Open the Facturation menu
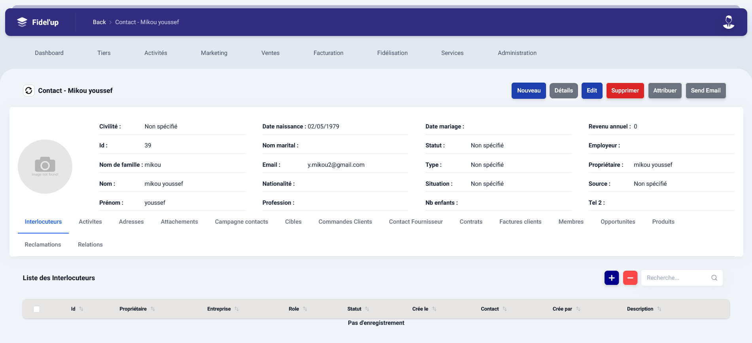The image size is (752, 343). pos(328,53)
